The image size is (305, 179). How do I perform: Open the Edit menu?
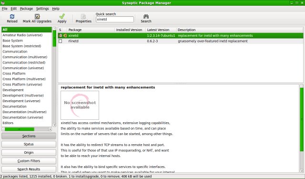coord(14,9)
